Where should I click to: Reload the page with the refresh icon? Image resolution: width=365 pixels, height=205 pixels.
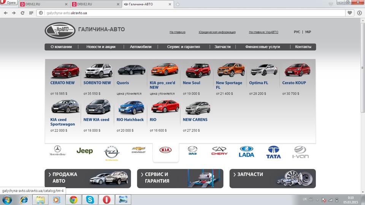click(22, 13)
